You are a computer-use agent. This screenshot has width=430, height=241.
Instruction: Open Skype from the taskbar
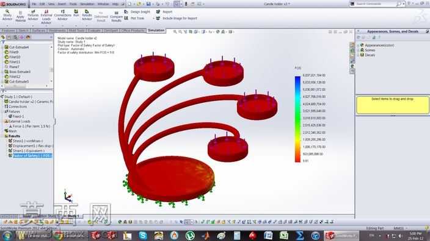(x=143, y=236)
